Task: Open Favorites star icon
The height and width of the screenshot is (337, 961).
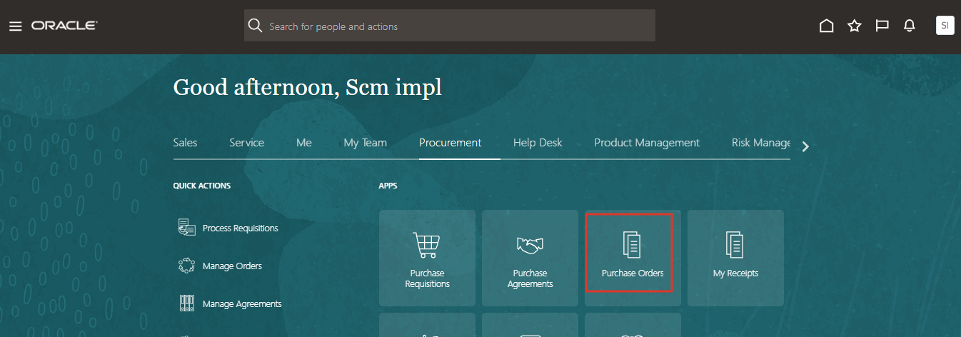Action: click(854, 26)
